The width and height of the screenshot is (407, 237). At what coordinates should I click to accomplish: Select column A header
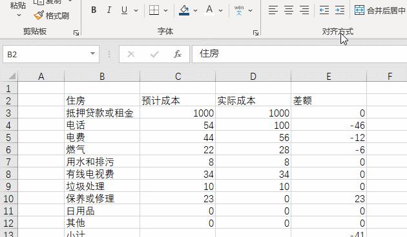coord(41,77)
